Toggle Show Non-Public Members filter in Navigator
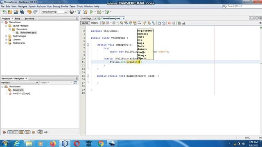This screenshot has width=262, height=147. (x=22, y=132)
